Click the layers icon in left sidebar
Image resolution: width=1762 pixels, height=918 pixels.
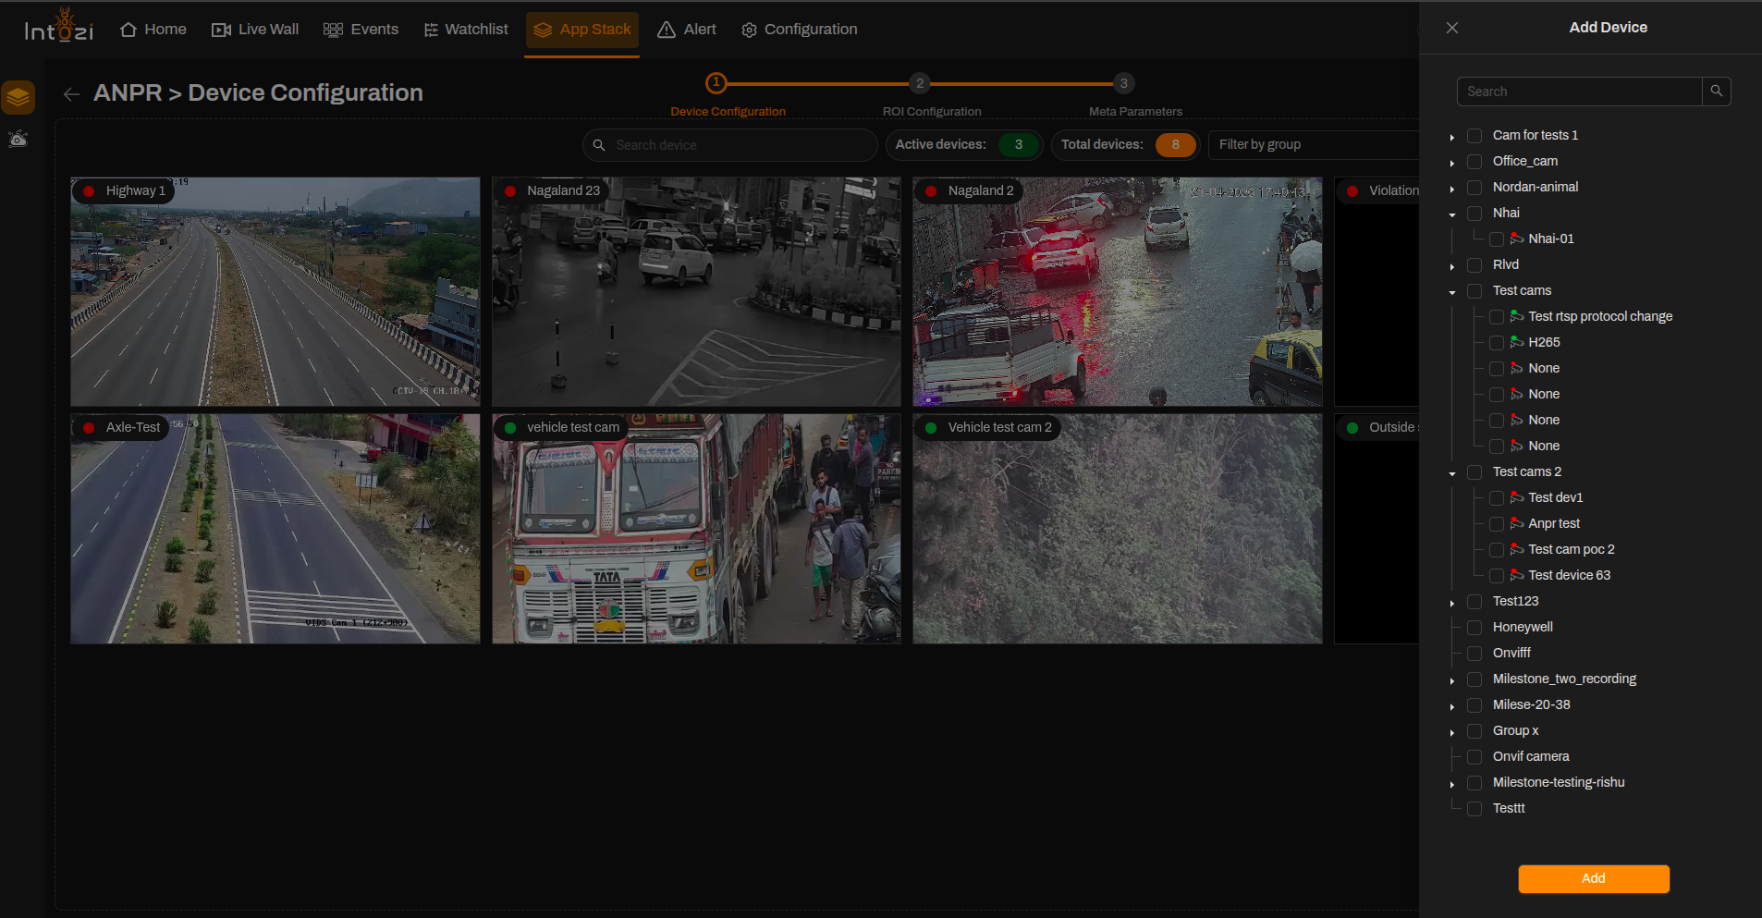(x=18, y=97)
